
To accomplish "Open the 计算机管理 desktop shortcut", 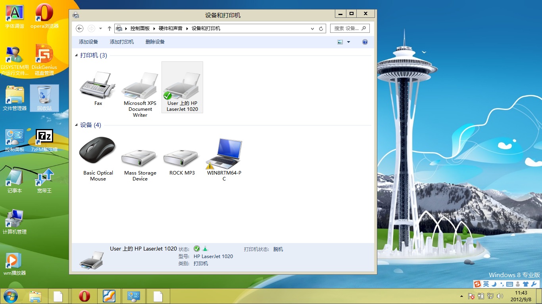I will coord(15,222).
